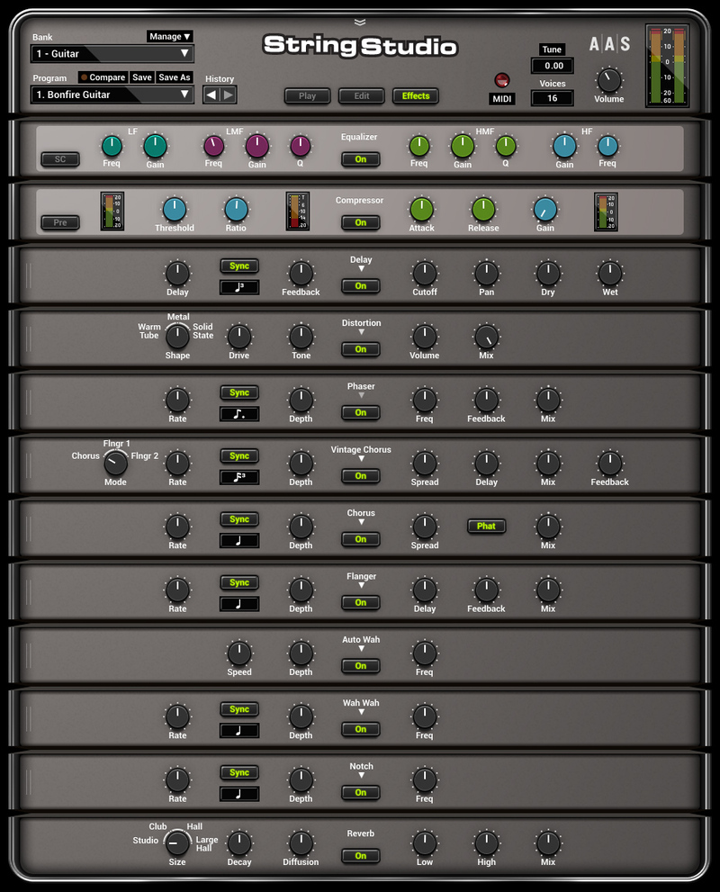
Task: Click the red MIDI indicator light
Action: click(x=501, y=80)
